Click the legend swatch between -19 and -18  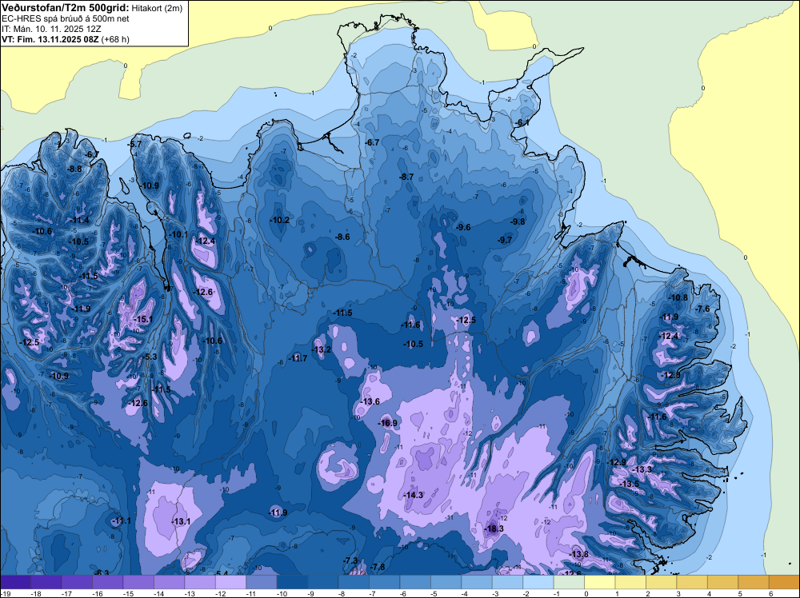[x=15, y=582]
